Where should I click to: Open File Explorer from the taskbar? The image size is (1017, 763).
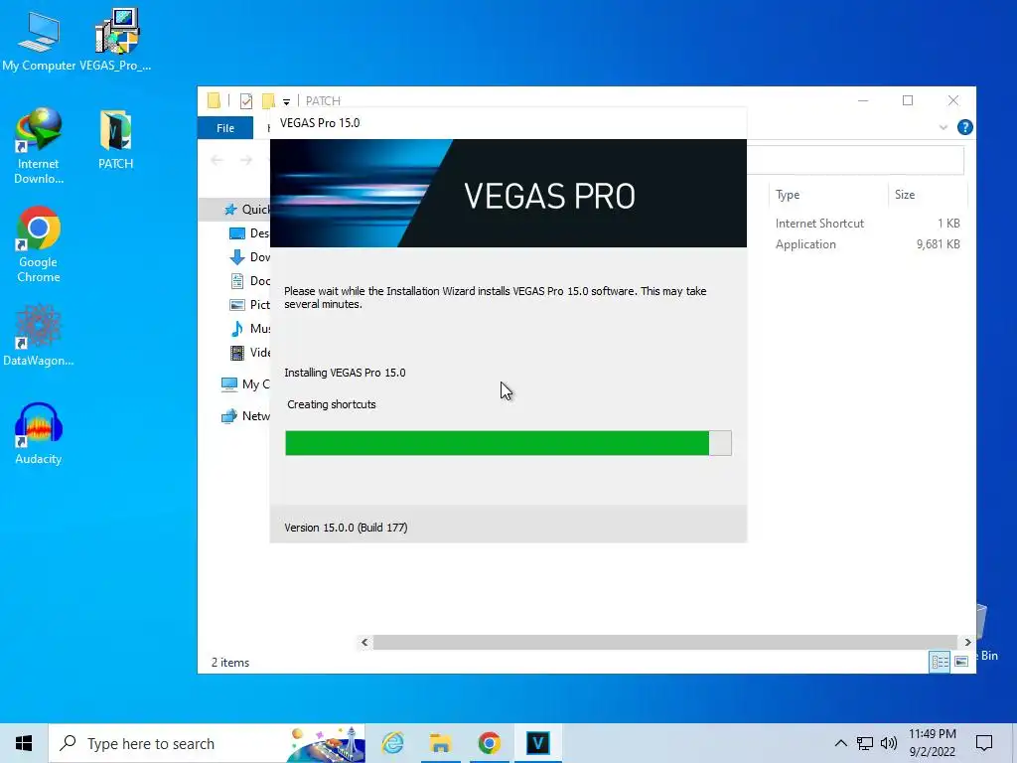(x=440, y=743)
